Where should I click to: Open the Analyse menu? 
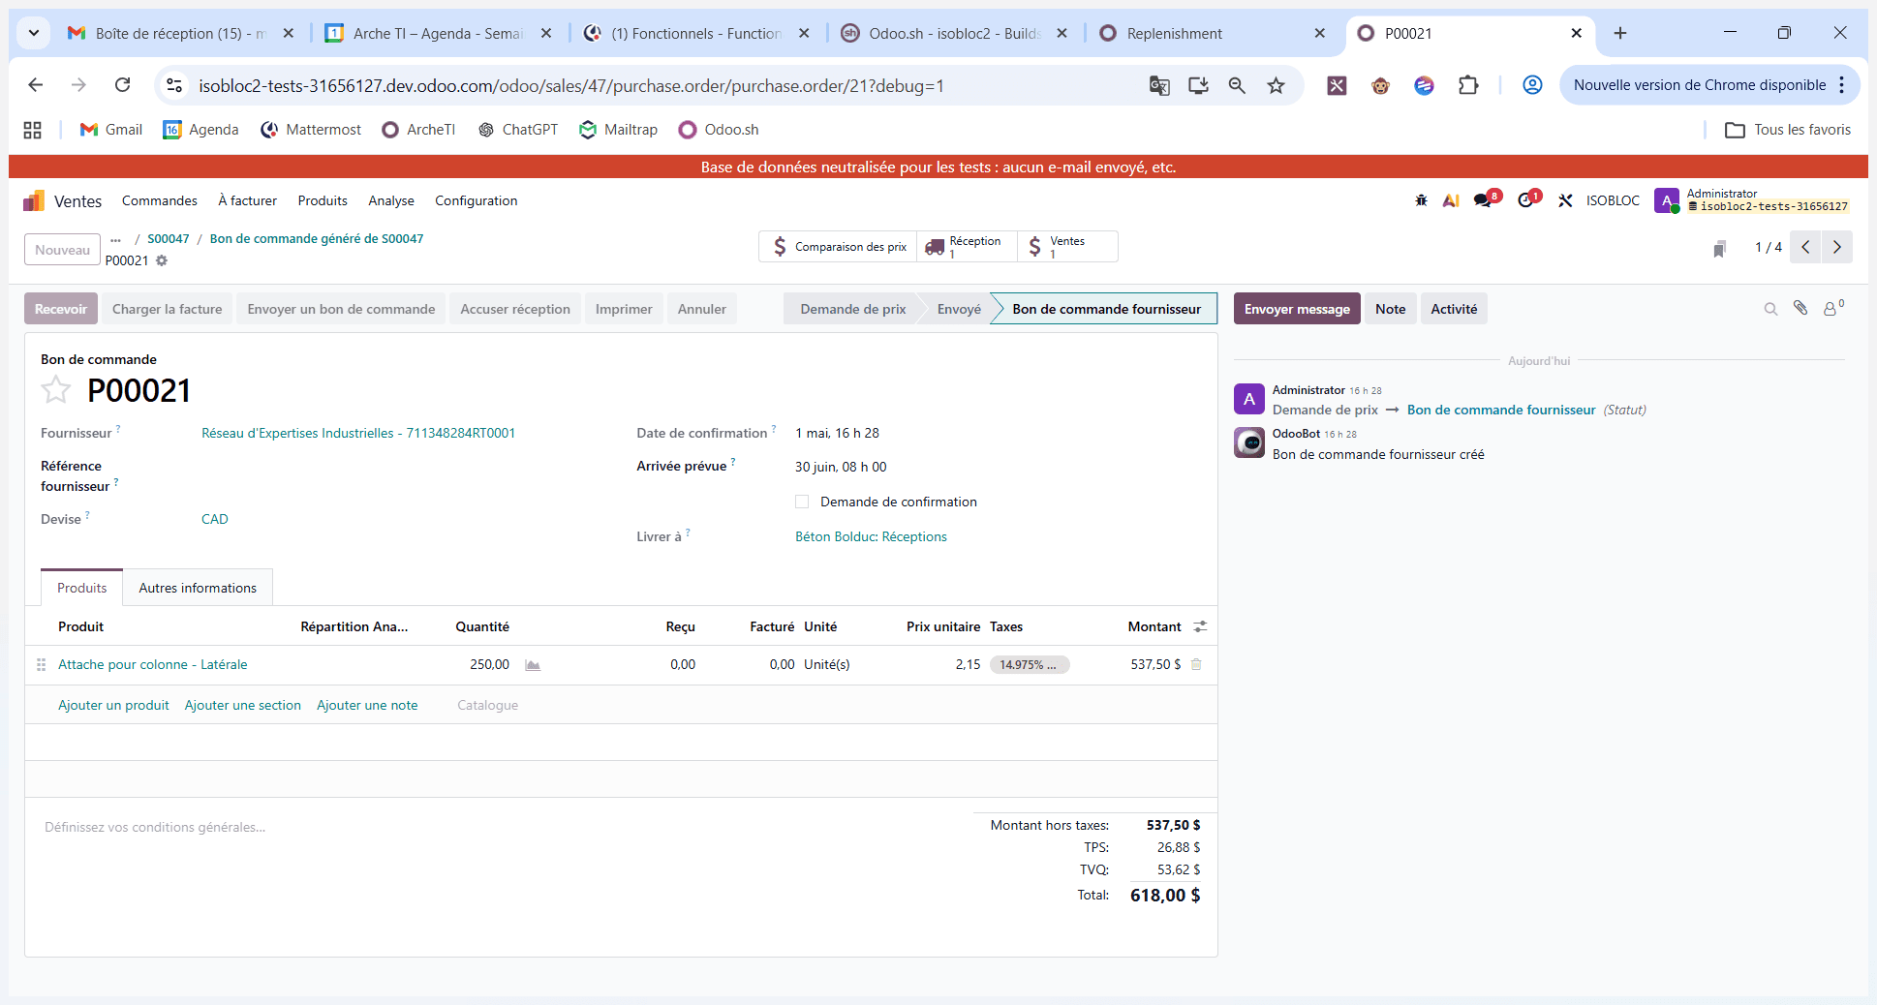(391, 200)
